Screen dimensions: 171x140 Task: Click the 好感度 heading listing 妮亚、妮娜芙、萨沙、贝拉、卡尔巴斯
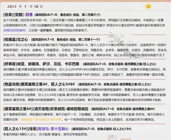[x=41, y=64]
